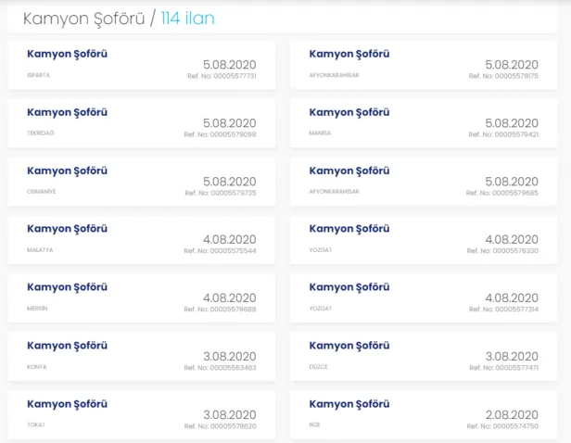Open the Malatya job listing card
Image resolution: width=571 pixels, height=443 pixels.
point(68,229)
